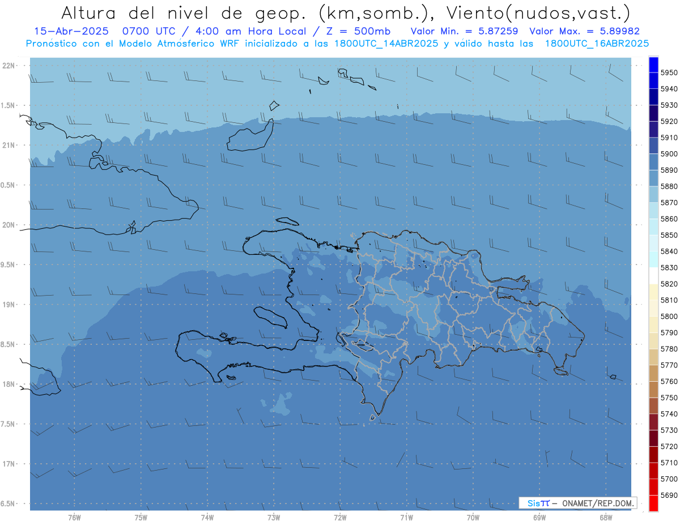Click the '5760' colorbar label
The width and height of the screenshot is (680, 525).
pyautogui.click(x=669, y=382)
